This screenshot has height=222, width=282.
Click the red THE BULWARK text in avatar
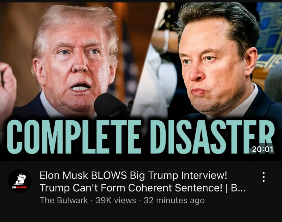pyautogui.click(x=20, y=188)
